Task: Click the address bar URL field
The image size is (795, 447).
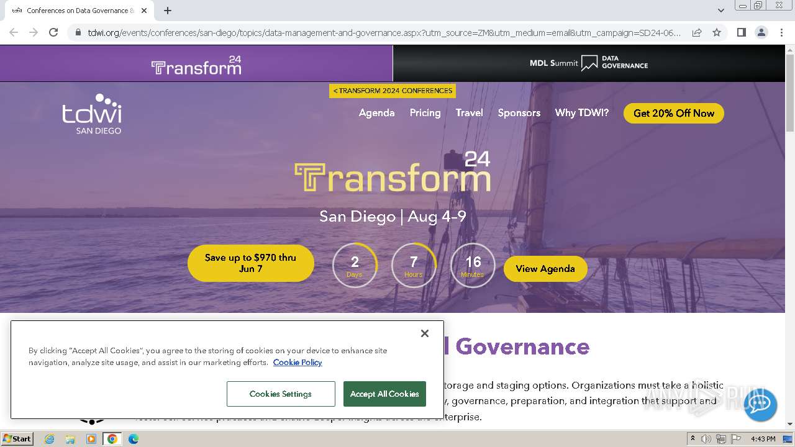Action: (x=384, y=32)
